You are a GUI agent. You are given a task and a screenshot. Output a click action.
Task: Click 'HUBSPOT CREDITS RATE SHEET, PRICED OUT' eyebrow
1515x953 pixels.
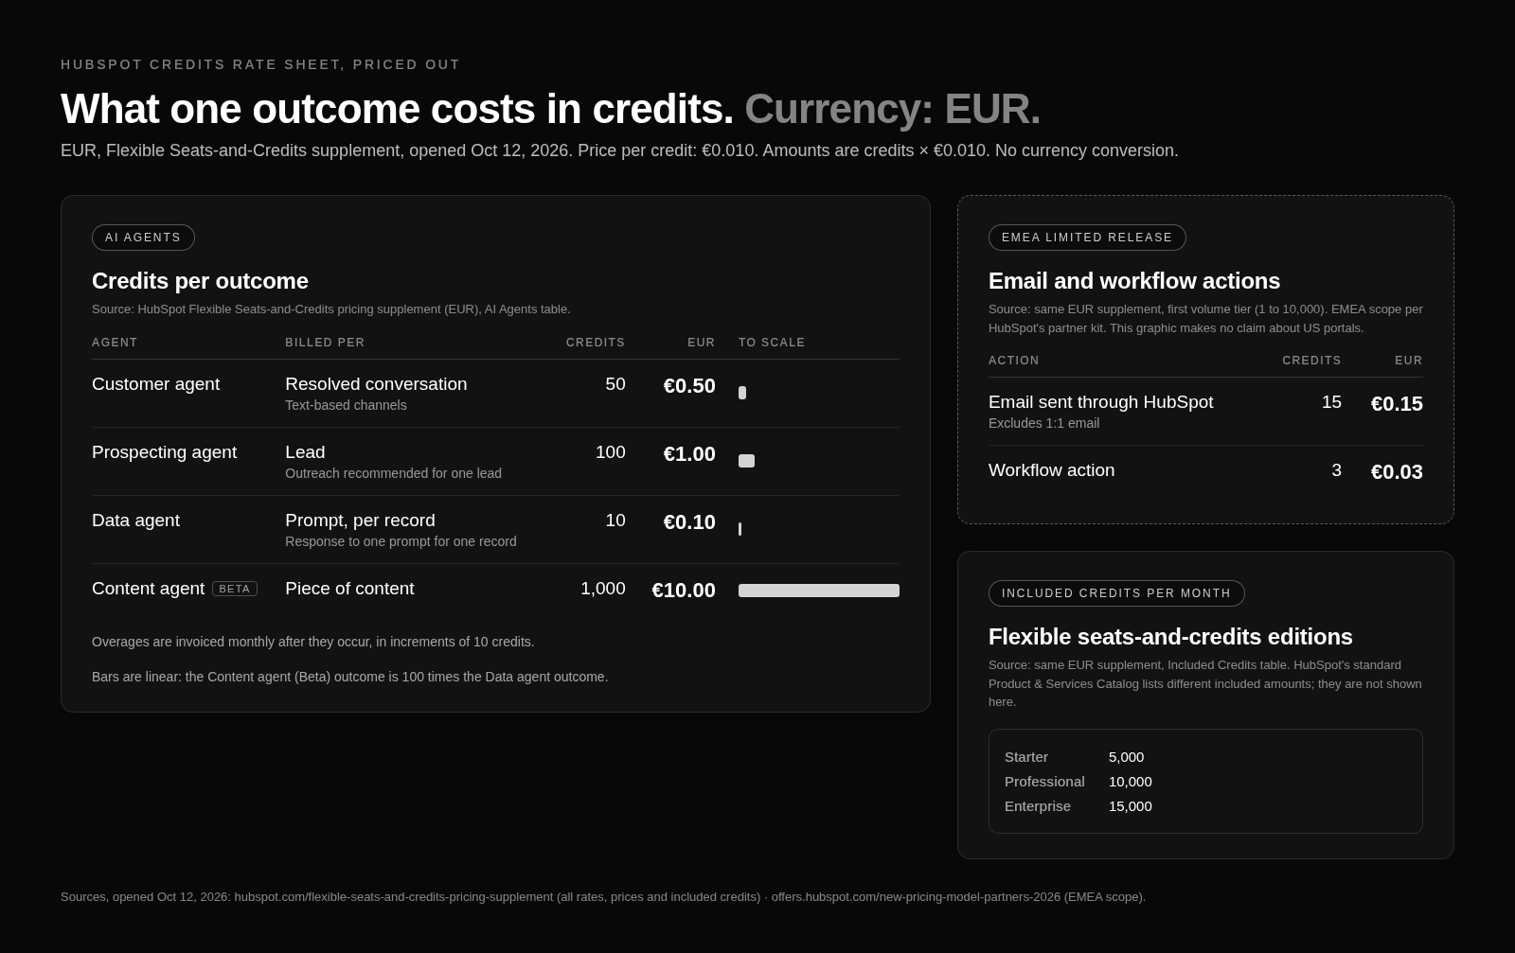[x=260, y=64]
